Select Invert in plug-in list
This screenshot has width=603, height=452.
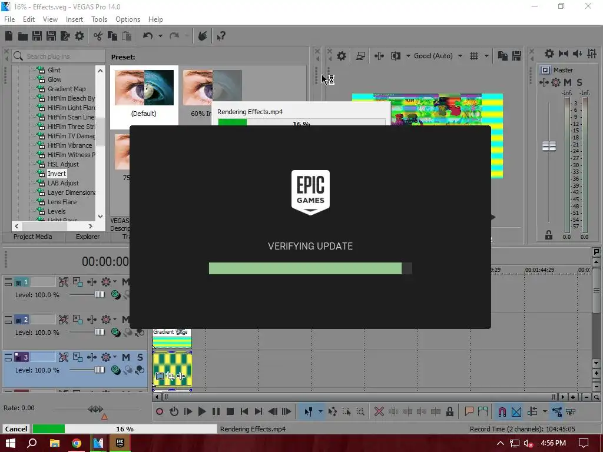pyautogui.click(x=57, y=174)
